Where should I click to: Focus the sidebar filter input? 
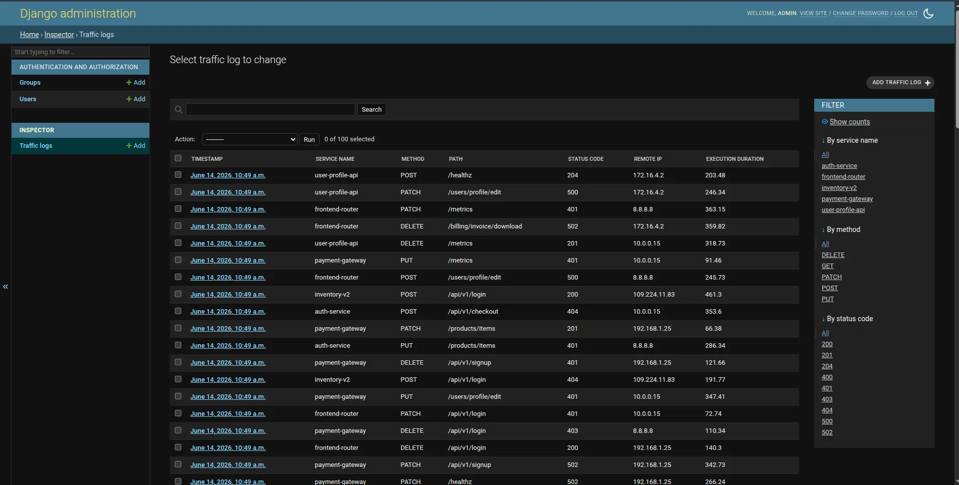coord(80,52)
